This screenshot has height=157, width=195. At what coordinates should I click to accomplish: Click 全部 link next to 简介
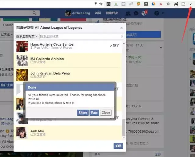coord(158,154)
